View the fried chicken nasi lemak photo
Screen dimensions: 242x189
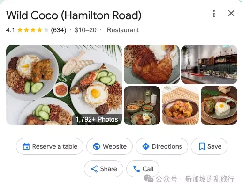tap(151, 65)
